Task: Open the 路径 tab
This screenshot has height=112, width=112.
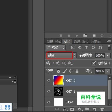Action: (85, 41)
